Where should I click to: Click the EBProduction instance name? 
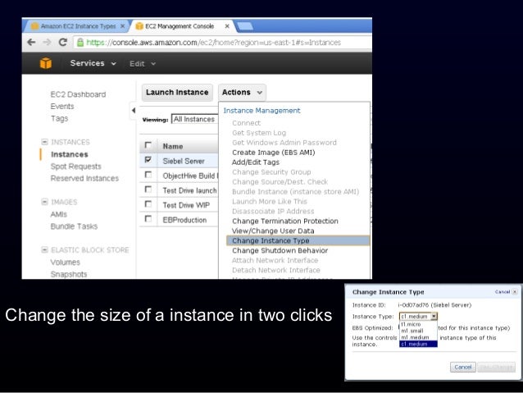[184, 220]
